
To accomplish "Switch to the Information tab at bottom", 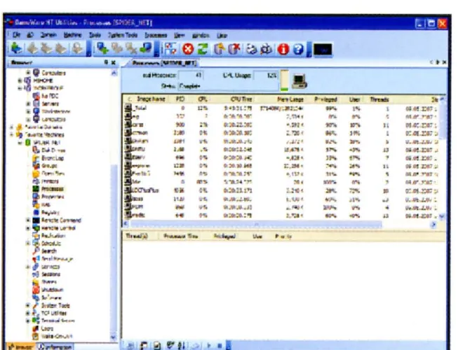I will click(55, 346).
